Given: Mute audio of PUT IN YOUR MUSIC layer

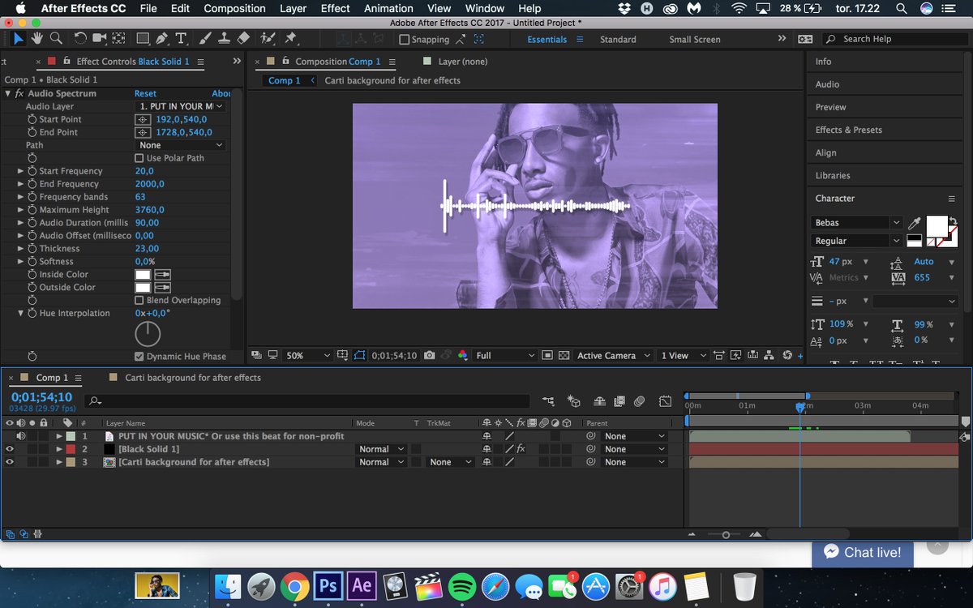Looking at the screenshot, I should coord(21,436).
